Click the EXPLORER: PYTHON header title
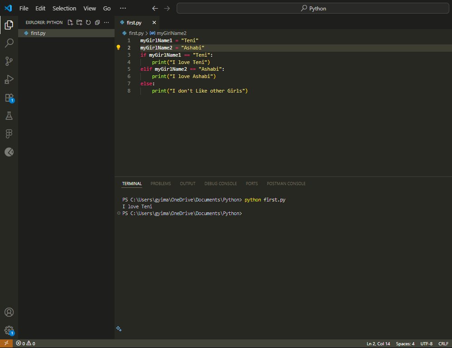Viewport: 452px width, 348px height. coord(44,23)
